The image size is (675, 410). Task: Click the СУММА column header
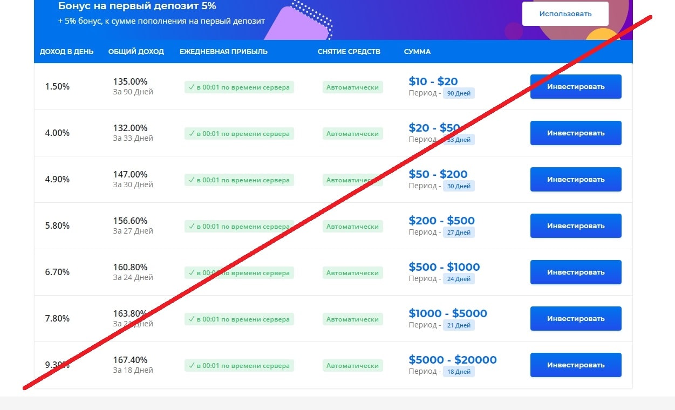point(417,52)
